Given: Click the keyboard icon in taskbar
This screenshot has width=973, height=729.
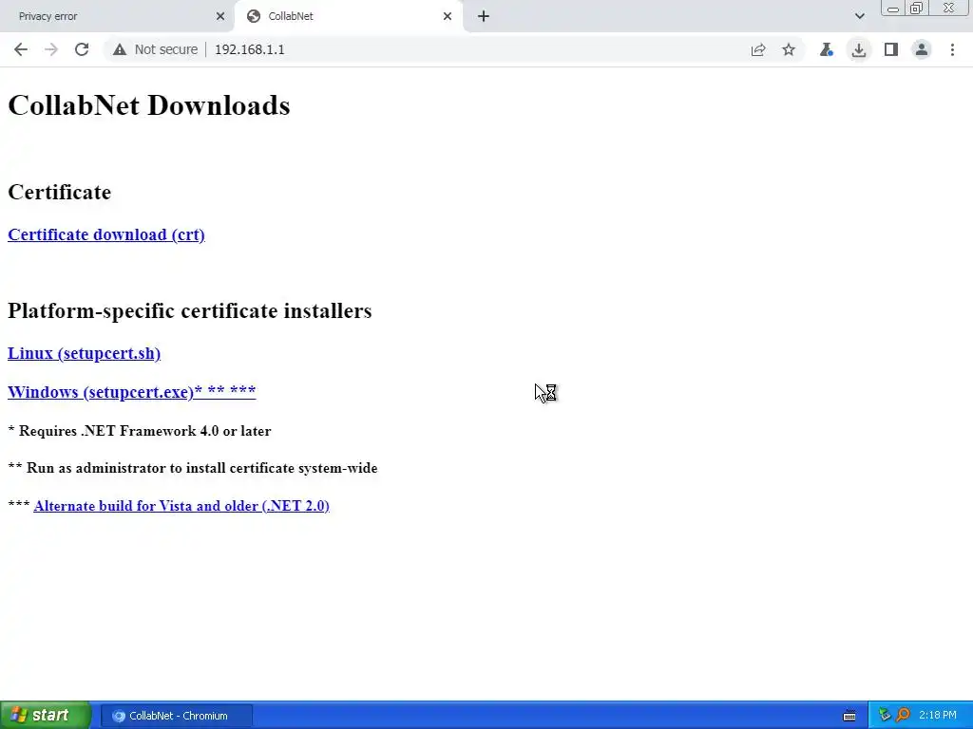Looking at the screenshot, I should click(849, 716).
